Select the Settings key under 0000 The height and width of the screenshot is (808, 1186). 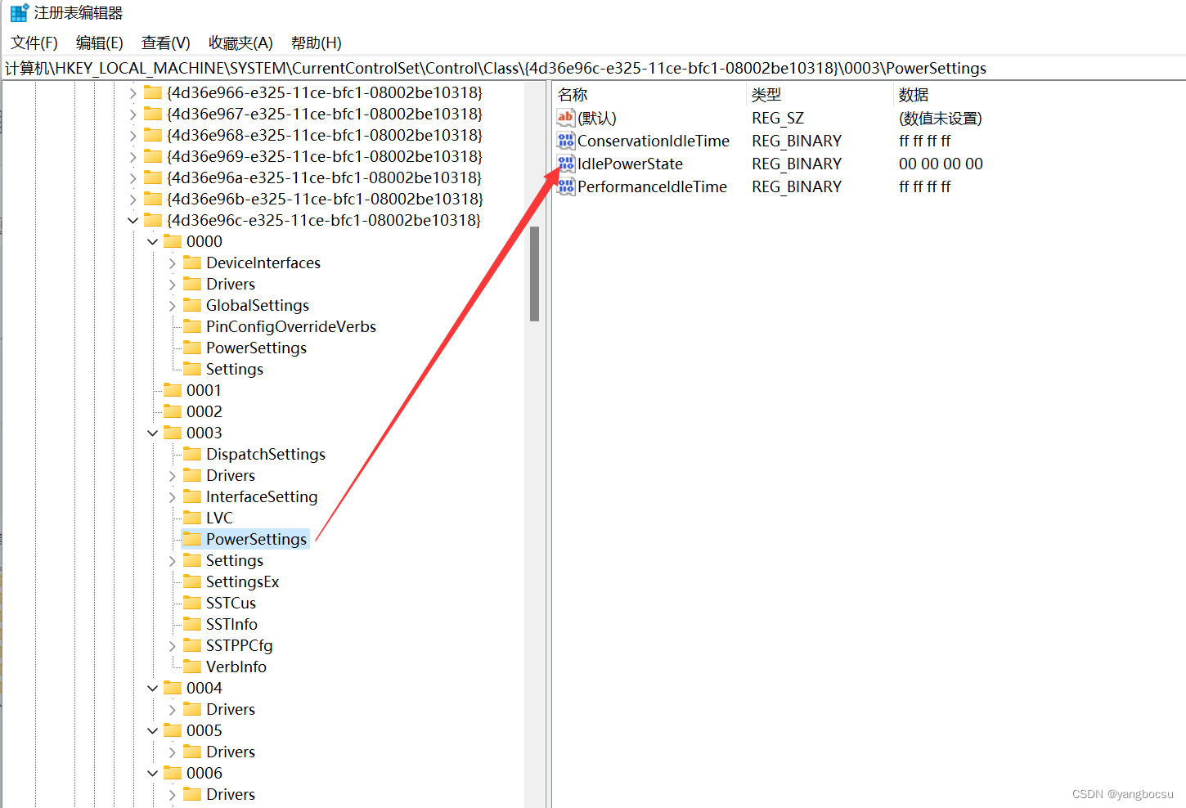pos(235,369)
